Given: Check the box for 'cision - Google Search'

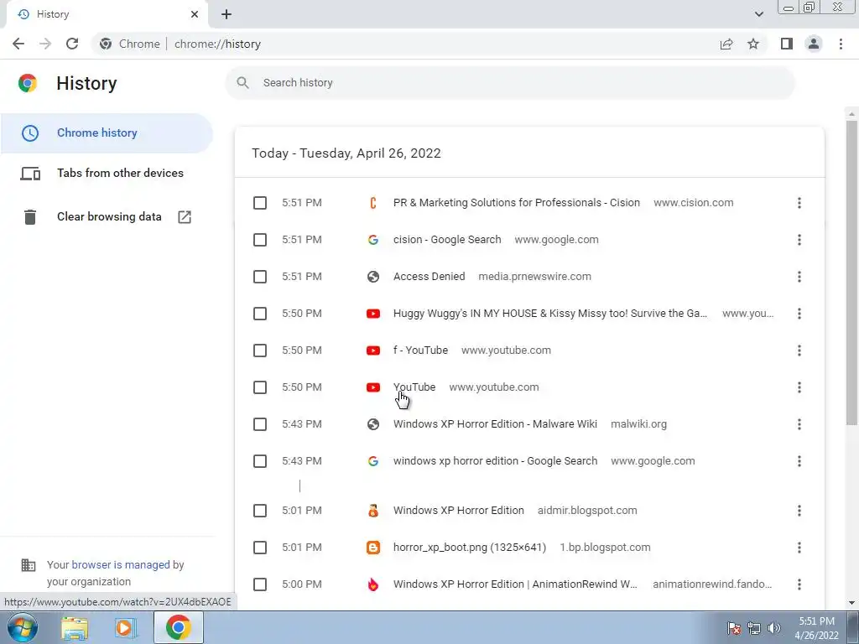Looking at the screenshot, I should [260, 240].
